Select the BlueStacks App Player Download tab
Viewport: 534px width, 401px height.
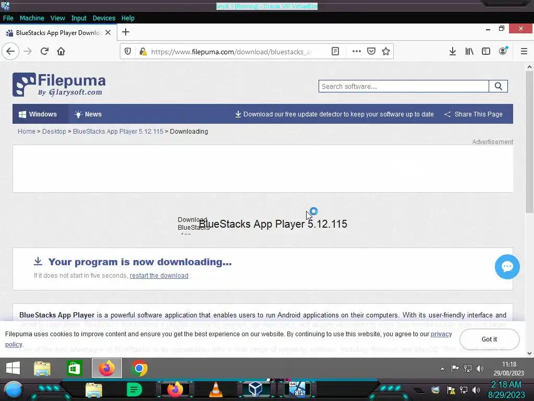(x=58, y=32)
